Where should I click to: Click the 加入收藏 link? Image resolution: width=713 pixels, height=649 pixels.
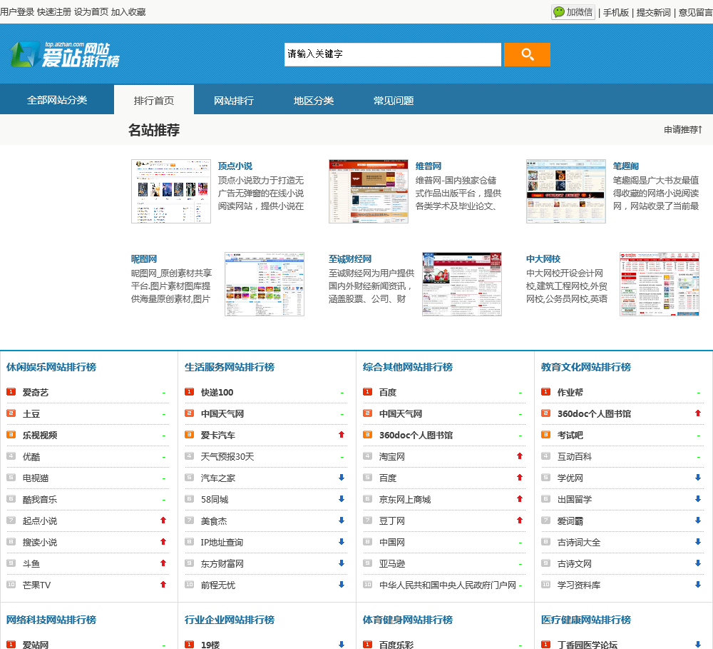click(128, 12)
